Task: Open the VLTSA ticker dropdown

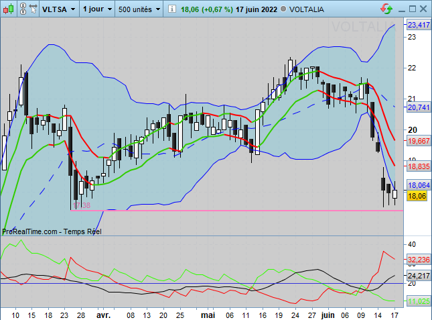Action: click(x=59, y=9)
